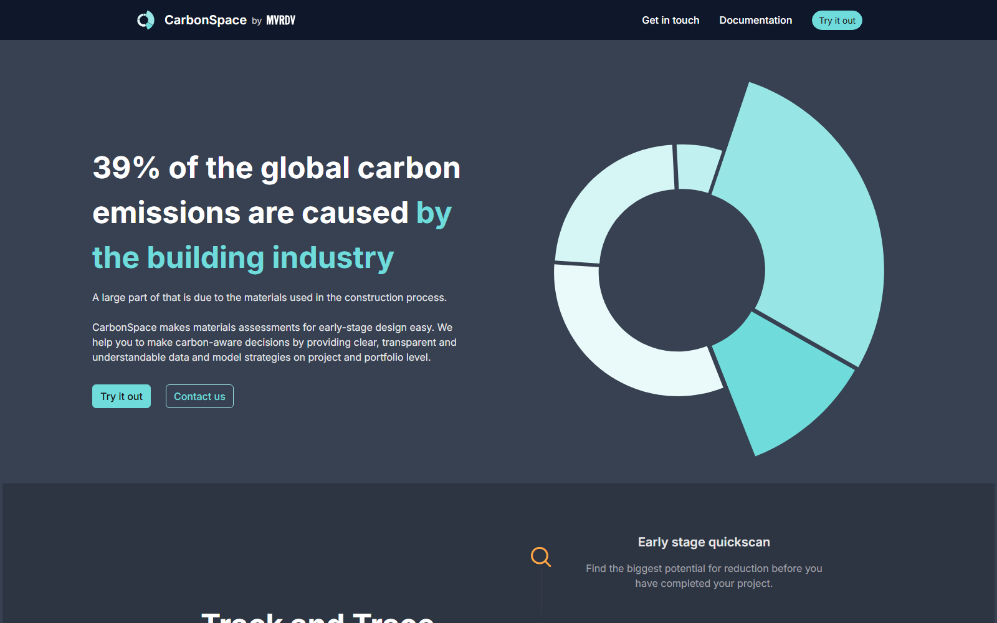Click the CarbonSpace logo icon
The height and width of the screenshot is (623, 997).
tap(146, 20)
